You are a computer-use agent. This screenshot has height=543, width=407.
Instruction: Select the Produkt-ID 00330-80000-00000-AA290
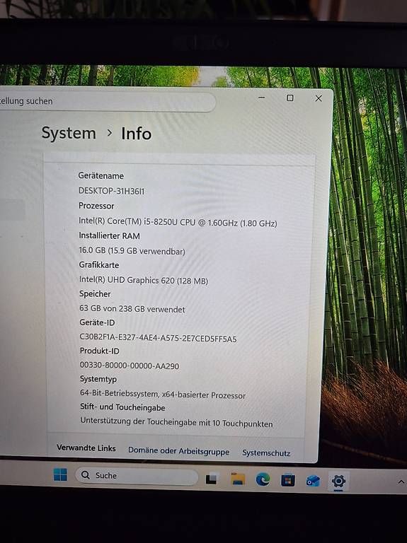click(x=130, y=366)
